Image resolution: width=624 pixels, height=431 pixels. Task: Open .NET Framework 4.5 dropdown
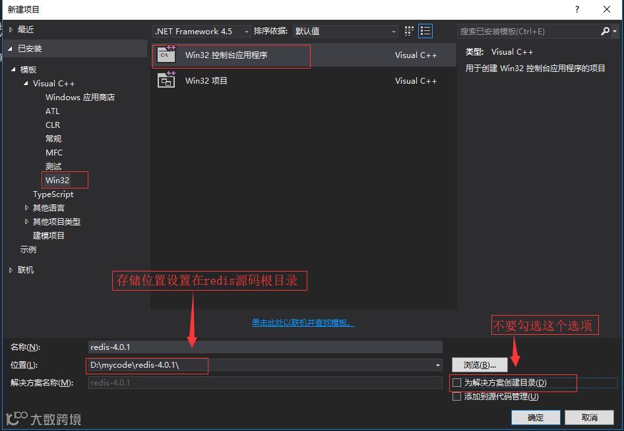(x=201, y=31)
